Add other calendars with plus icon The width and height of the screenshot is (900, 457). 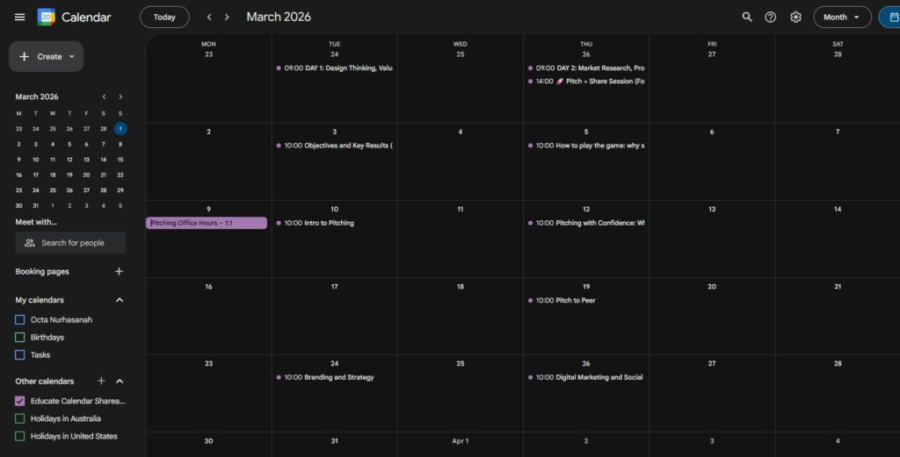[x=101, y=381]
